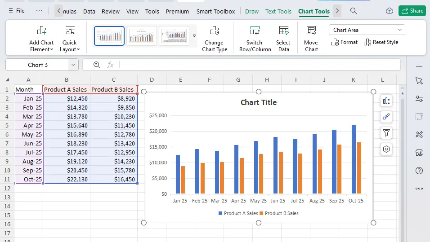Open the chart filter button
Screen dimensions: 430x242
pos(386,133)
